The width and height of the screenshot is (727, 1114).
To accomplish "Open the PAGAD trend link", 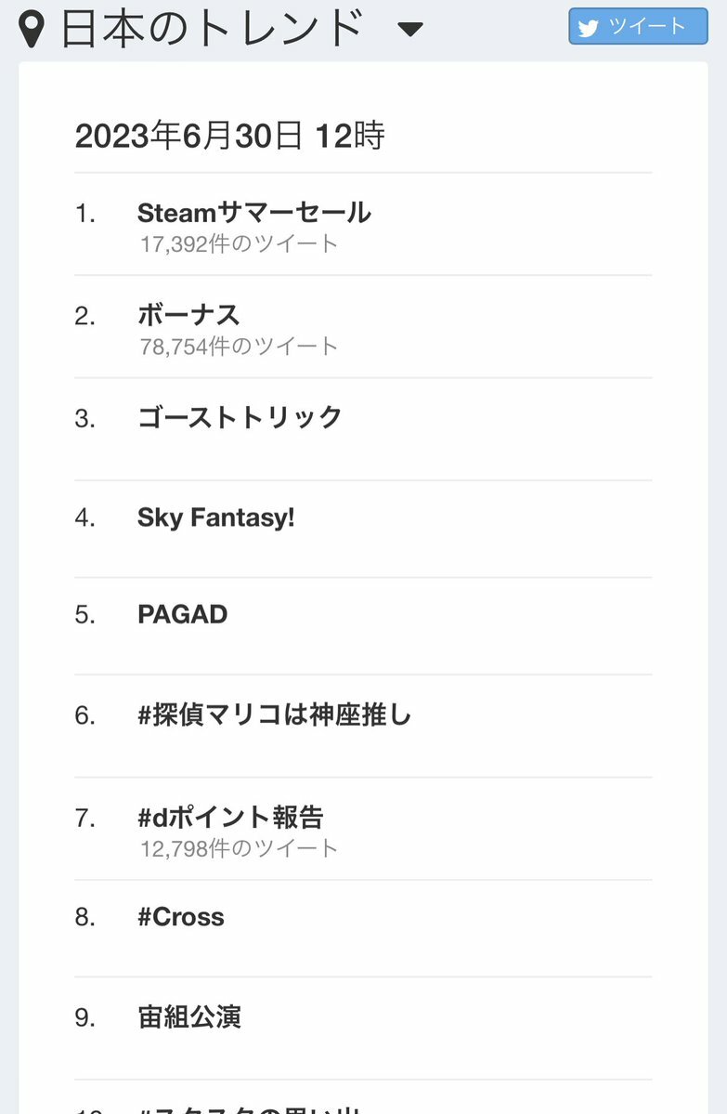I will pyautogui.click(x=182, y=614).
